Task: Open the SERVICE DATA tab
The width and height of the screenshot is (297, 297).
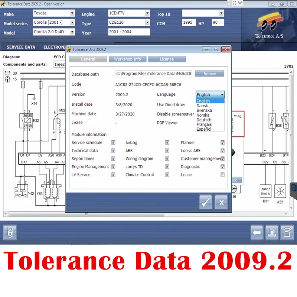Action: click(x=21, y=47)
